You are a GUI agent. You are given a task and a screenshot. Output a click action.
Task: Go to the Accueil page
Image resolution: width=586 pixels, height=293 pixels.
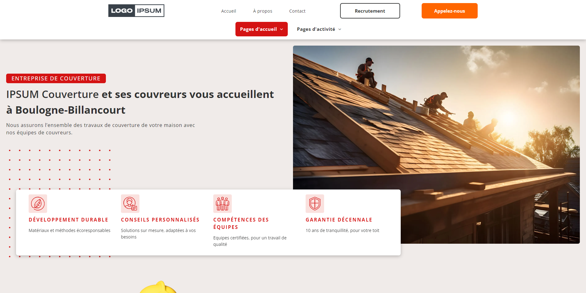(229, 11)
